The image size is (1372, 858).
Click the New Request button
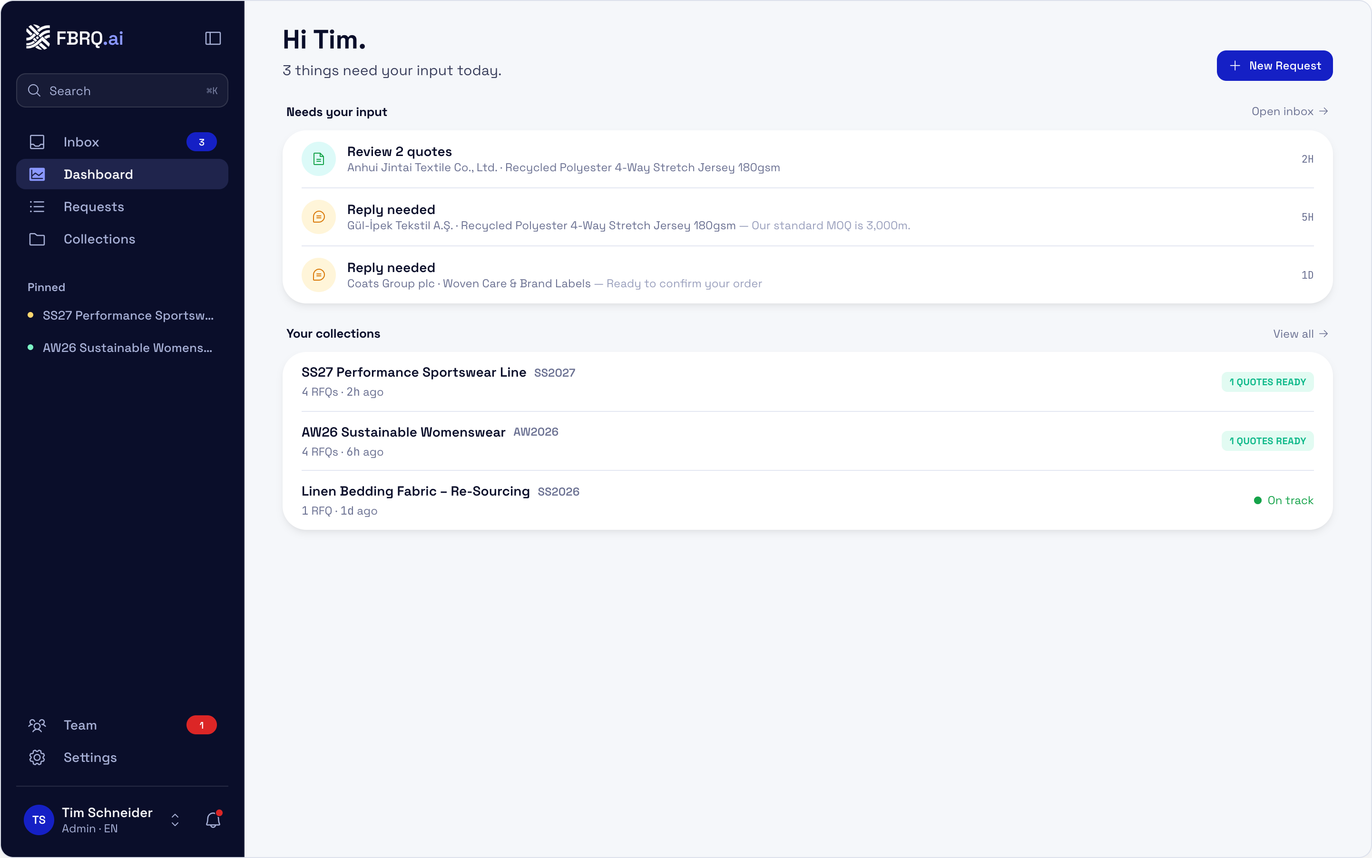[x=1274, y=66]
